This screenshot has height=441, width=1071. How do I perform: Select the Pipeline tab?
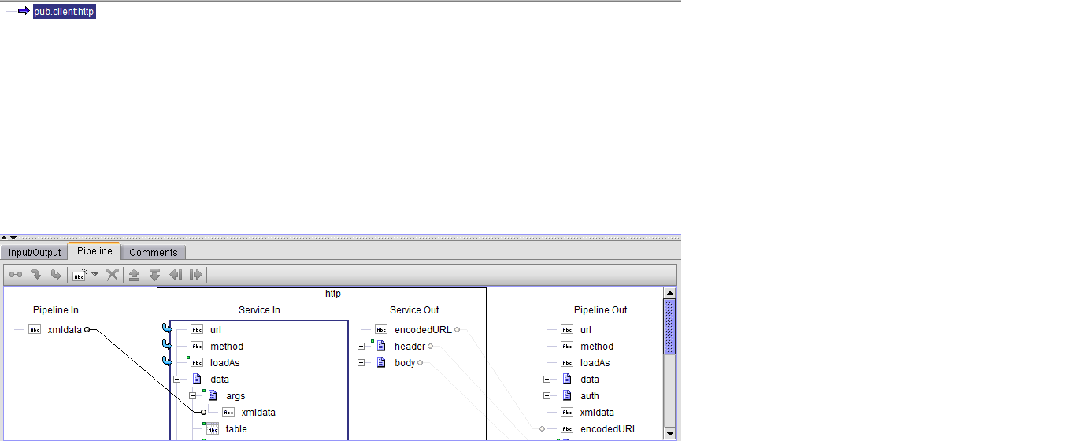(94, 251)
